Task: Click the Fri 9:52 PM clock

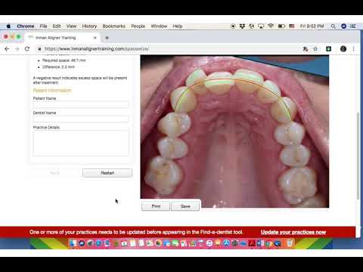Action: [x=312, y=26]
